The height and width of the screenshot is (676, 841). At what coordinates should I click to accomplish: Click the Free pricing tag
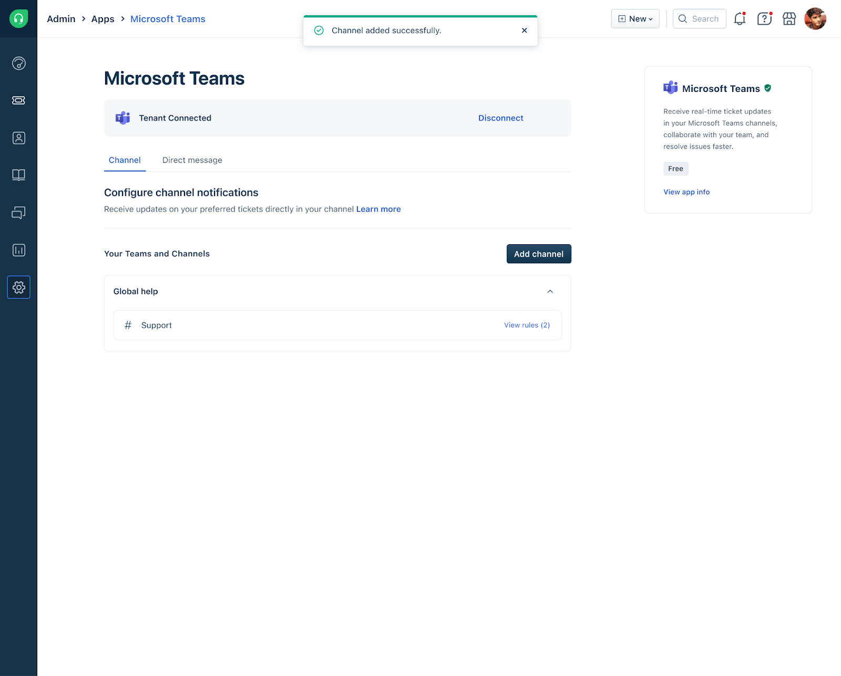click(x=676, y=169)
